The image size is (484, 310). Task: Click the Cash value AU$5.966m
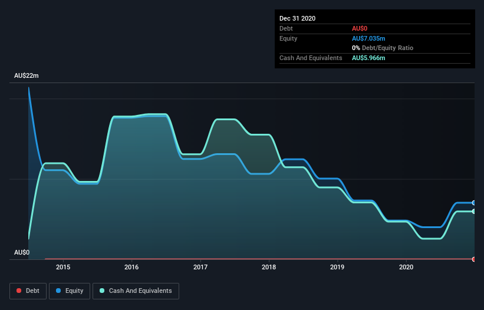(368, 58)
